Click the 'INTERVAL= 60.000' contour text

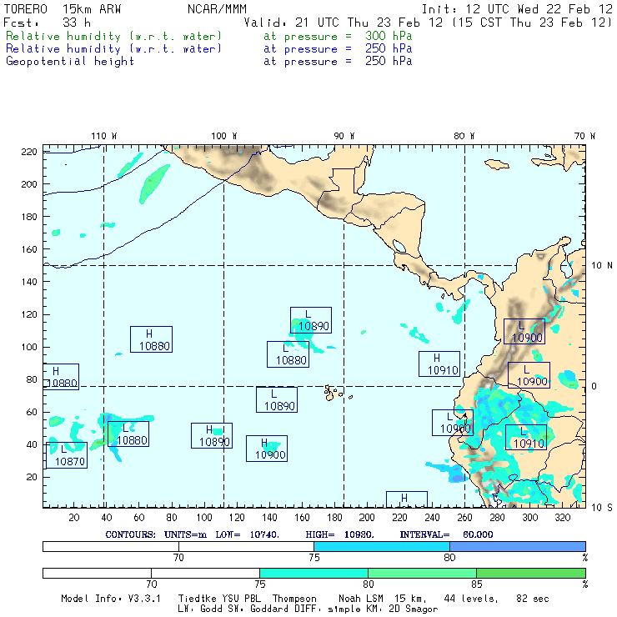[446, 534]
